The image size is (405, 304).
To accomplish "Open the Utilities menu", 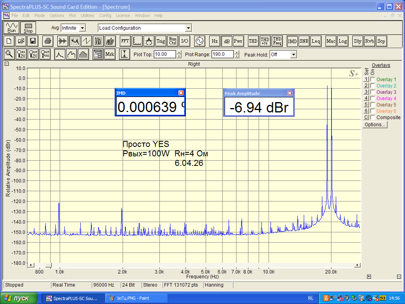I will [87, 15].
